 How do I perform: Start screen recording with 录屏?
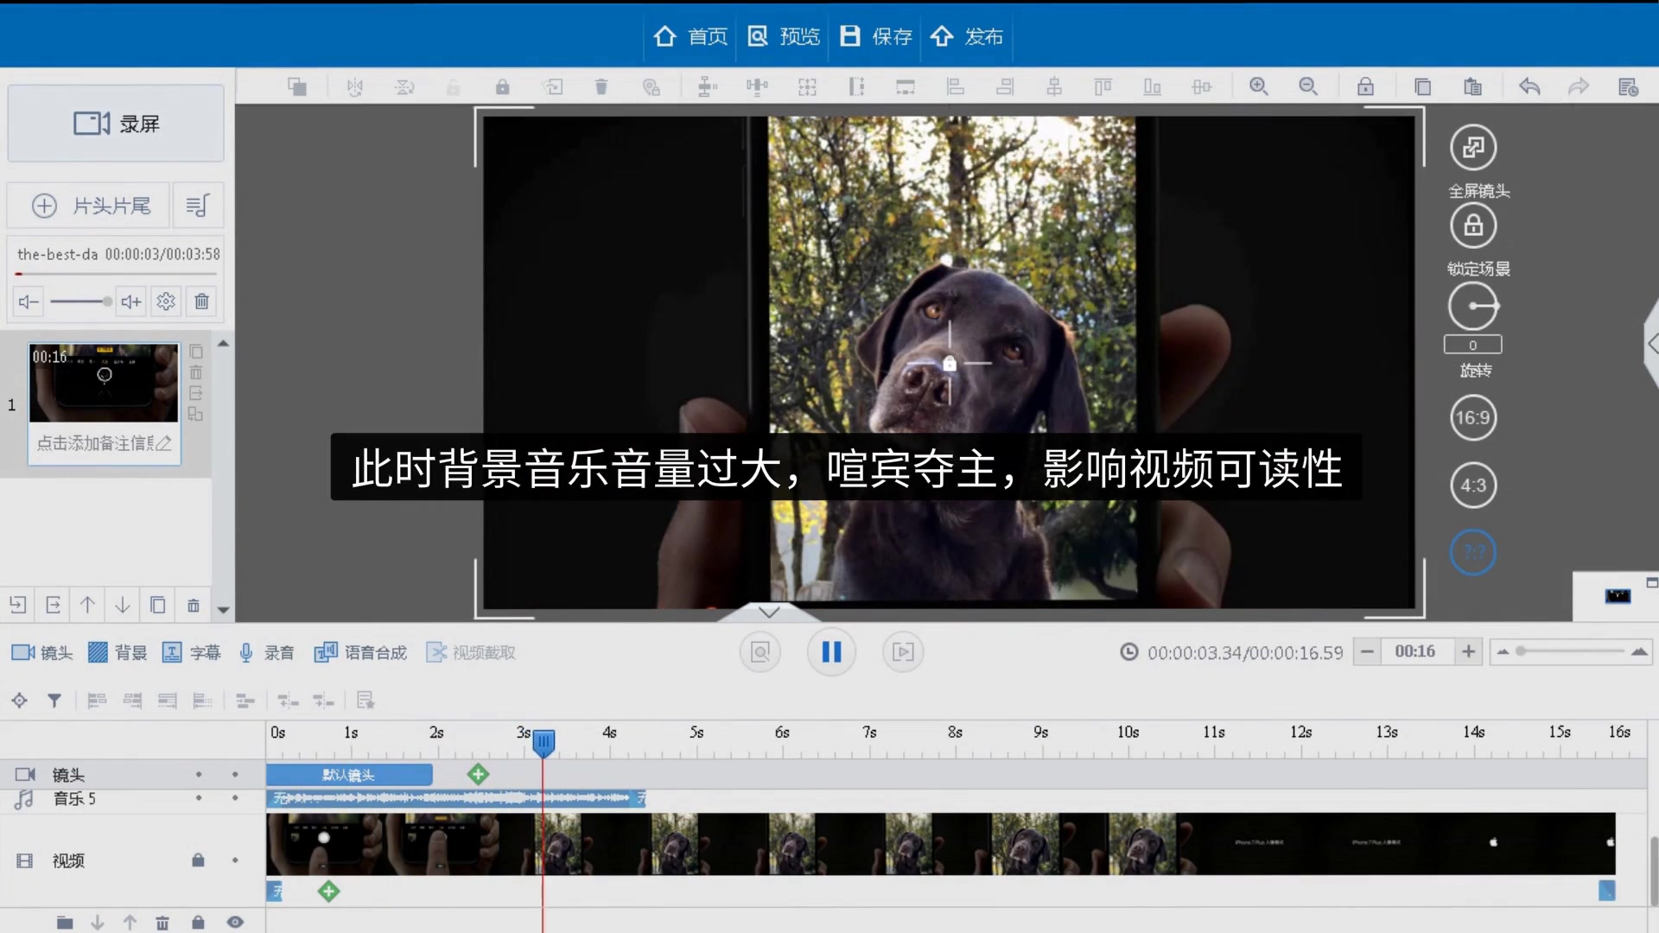116,124
